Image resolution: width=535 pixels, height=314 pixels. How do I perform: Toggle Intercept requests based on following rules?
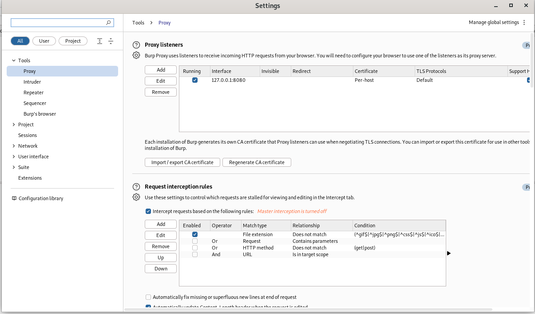click(x=148, y=211)
